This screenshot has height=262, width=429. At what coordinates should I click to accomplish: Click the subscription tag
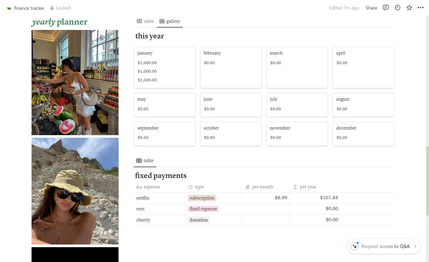point(202,198)
